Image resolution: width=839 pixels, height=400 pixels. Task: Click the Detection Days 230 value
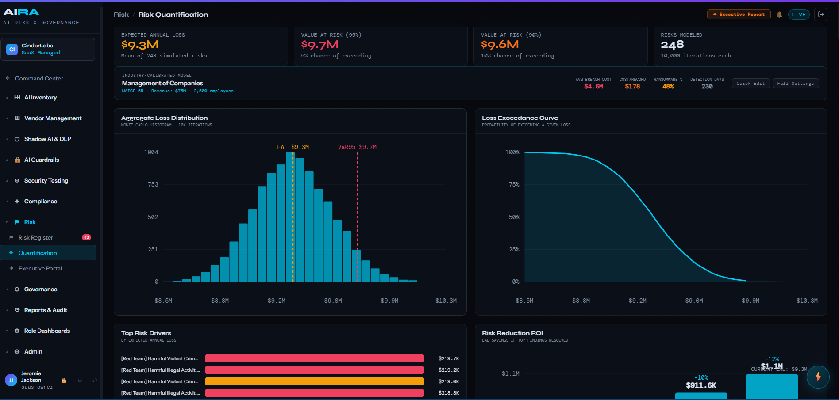[x=707, y=86]
